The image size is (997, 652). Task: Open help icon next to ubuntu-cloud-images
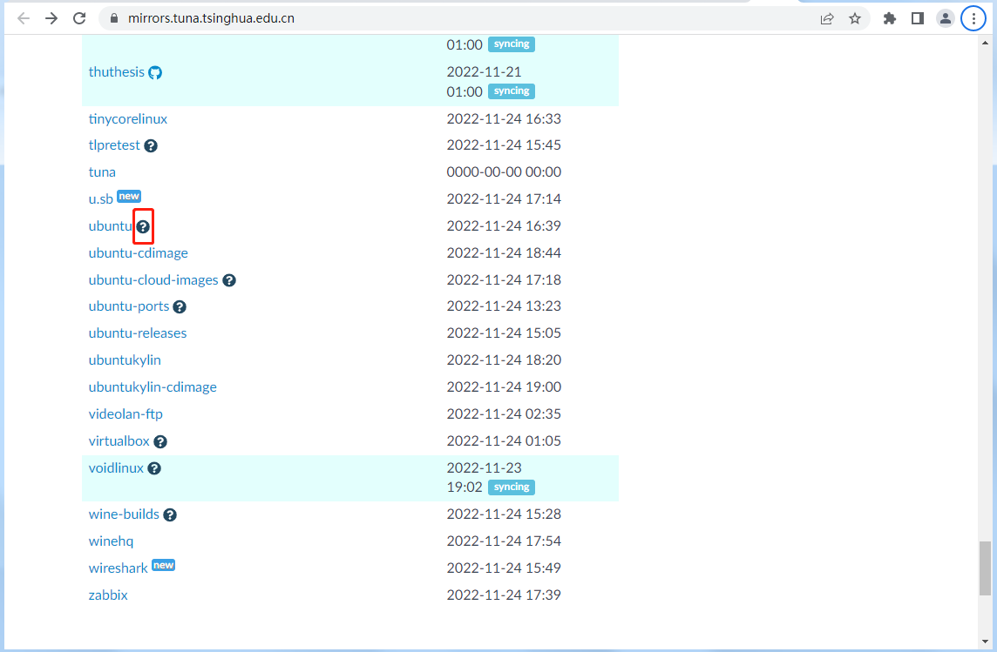(229, 280)
